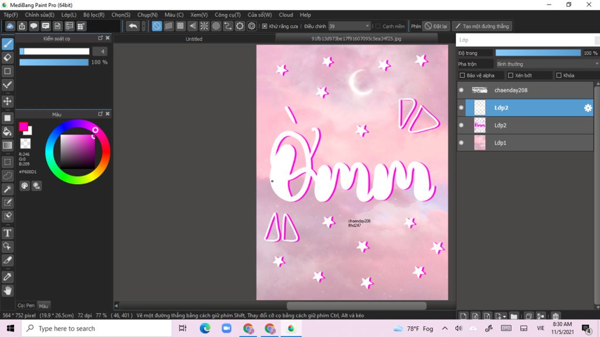The height and width of the screenshot is (337, 600).
Task: Open snap settings gear in toolbar
Action: [x=252, y=26]
